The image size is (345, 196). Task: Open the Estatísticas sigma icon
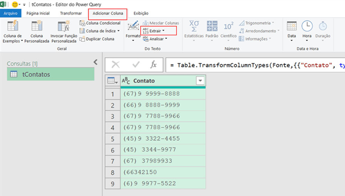194,26
